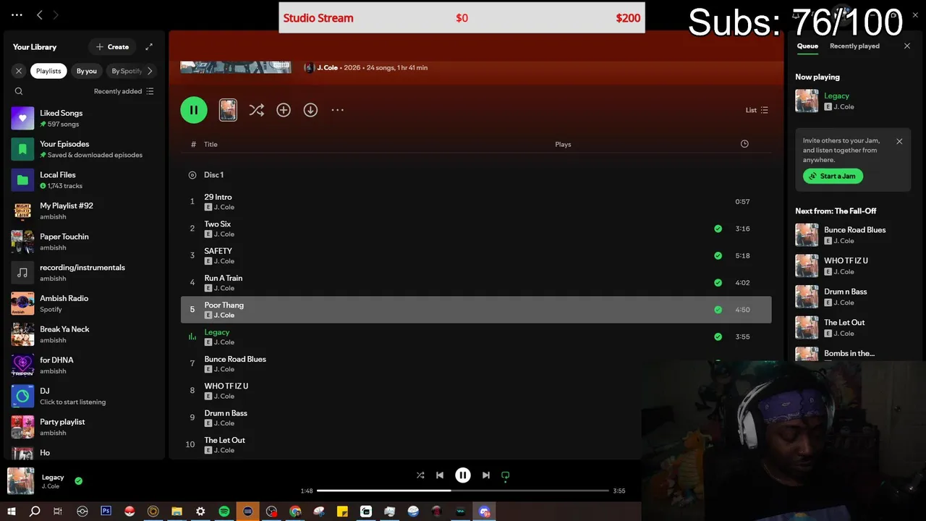
Task: Open the List view options dropdown
Action: click(757, 110)
